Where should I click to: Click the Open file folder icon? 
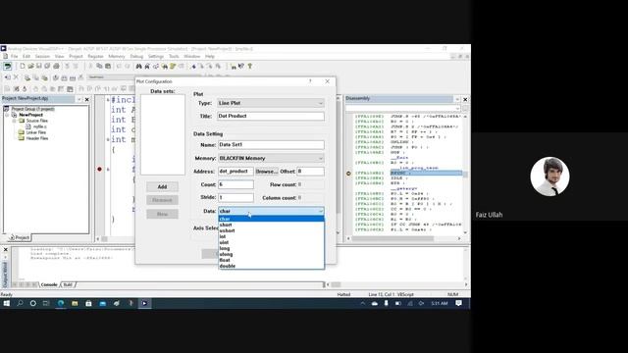(30, 66)
